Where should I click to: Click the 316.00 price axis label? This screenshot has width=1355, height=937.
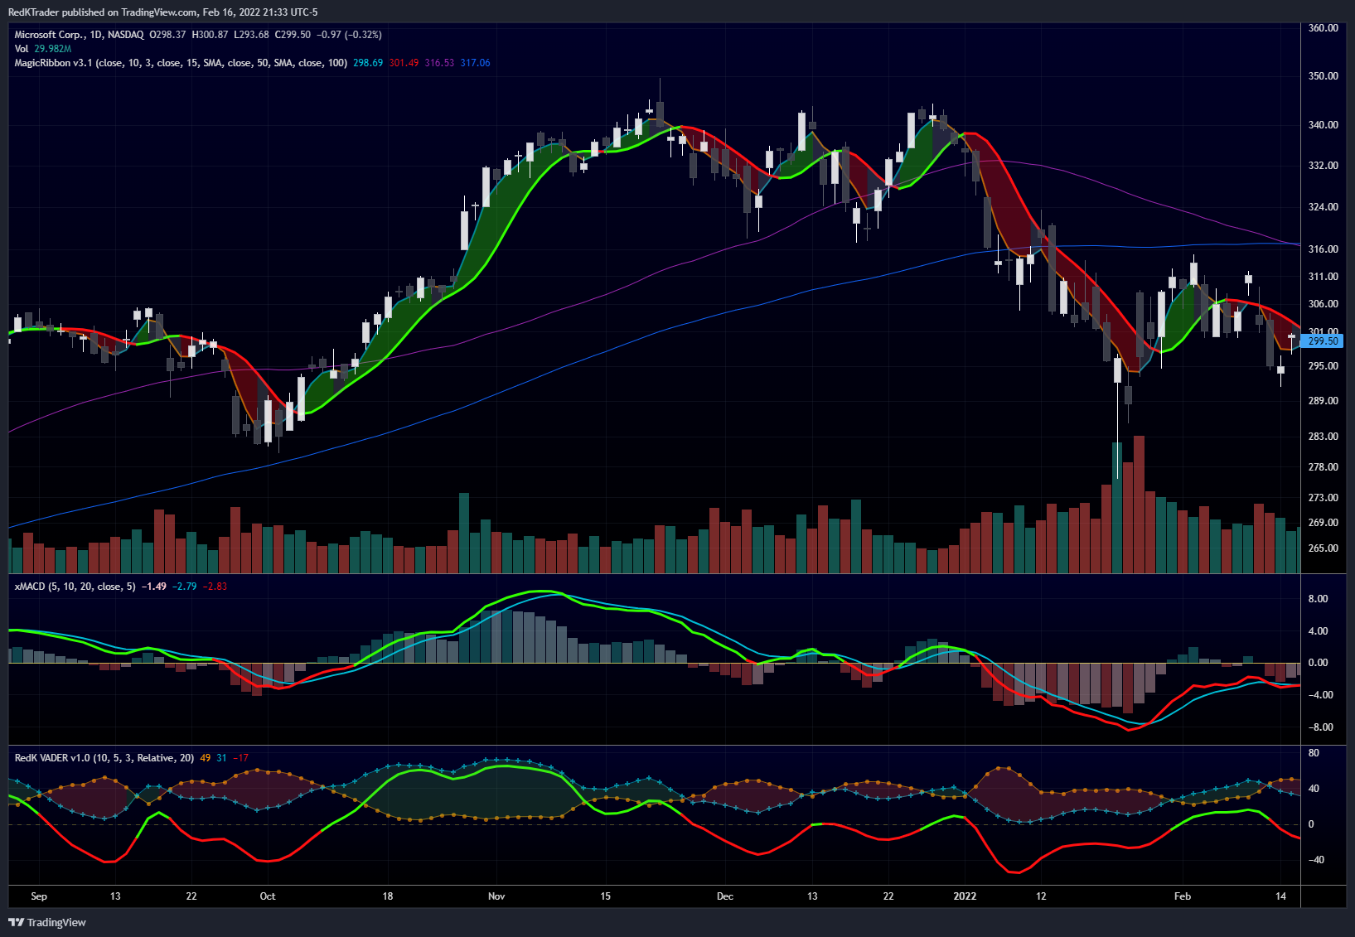tap(1323, 249)
